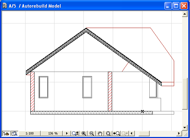This screenshot has height=138, width=190.
Task: Select the Pan hand tool
Action: pyautogui.click(x=100, y=134)
